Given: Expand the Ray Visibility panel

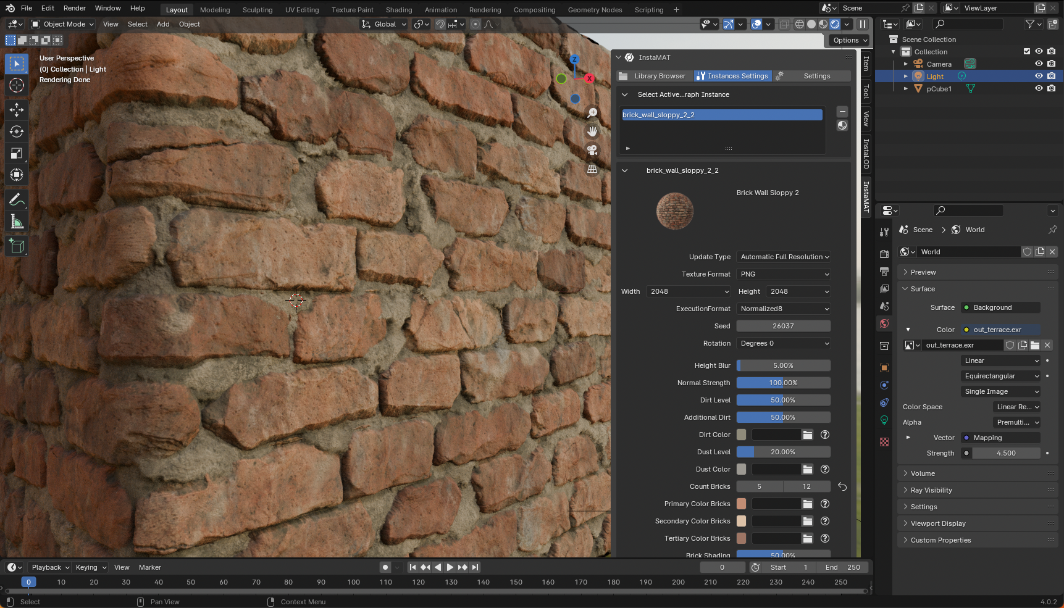Looking at the screenshot, I should tap(978, 490).
